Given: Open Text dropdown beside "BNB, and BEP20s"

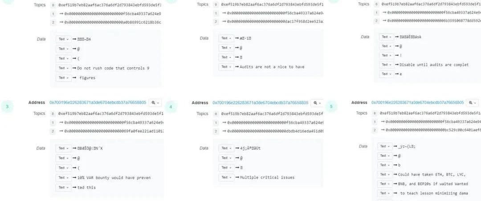Looking at the screenshot, I should 384,184.
